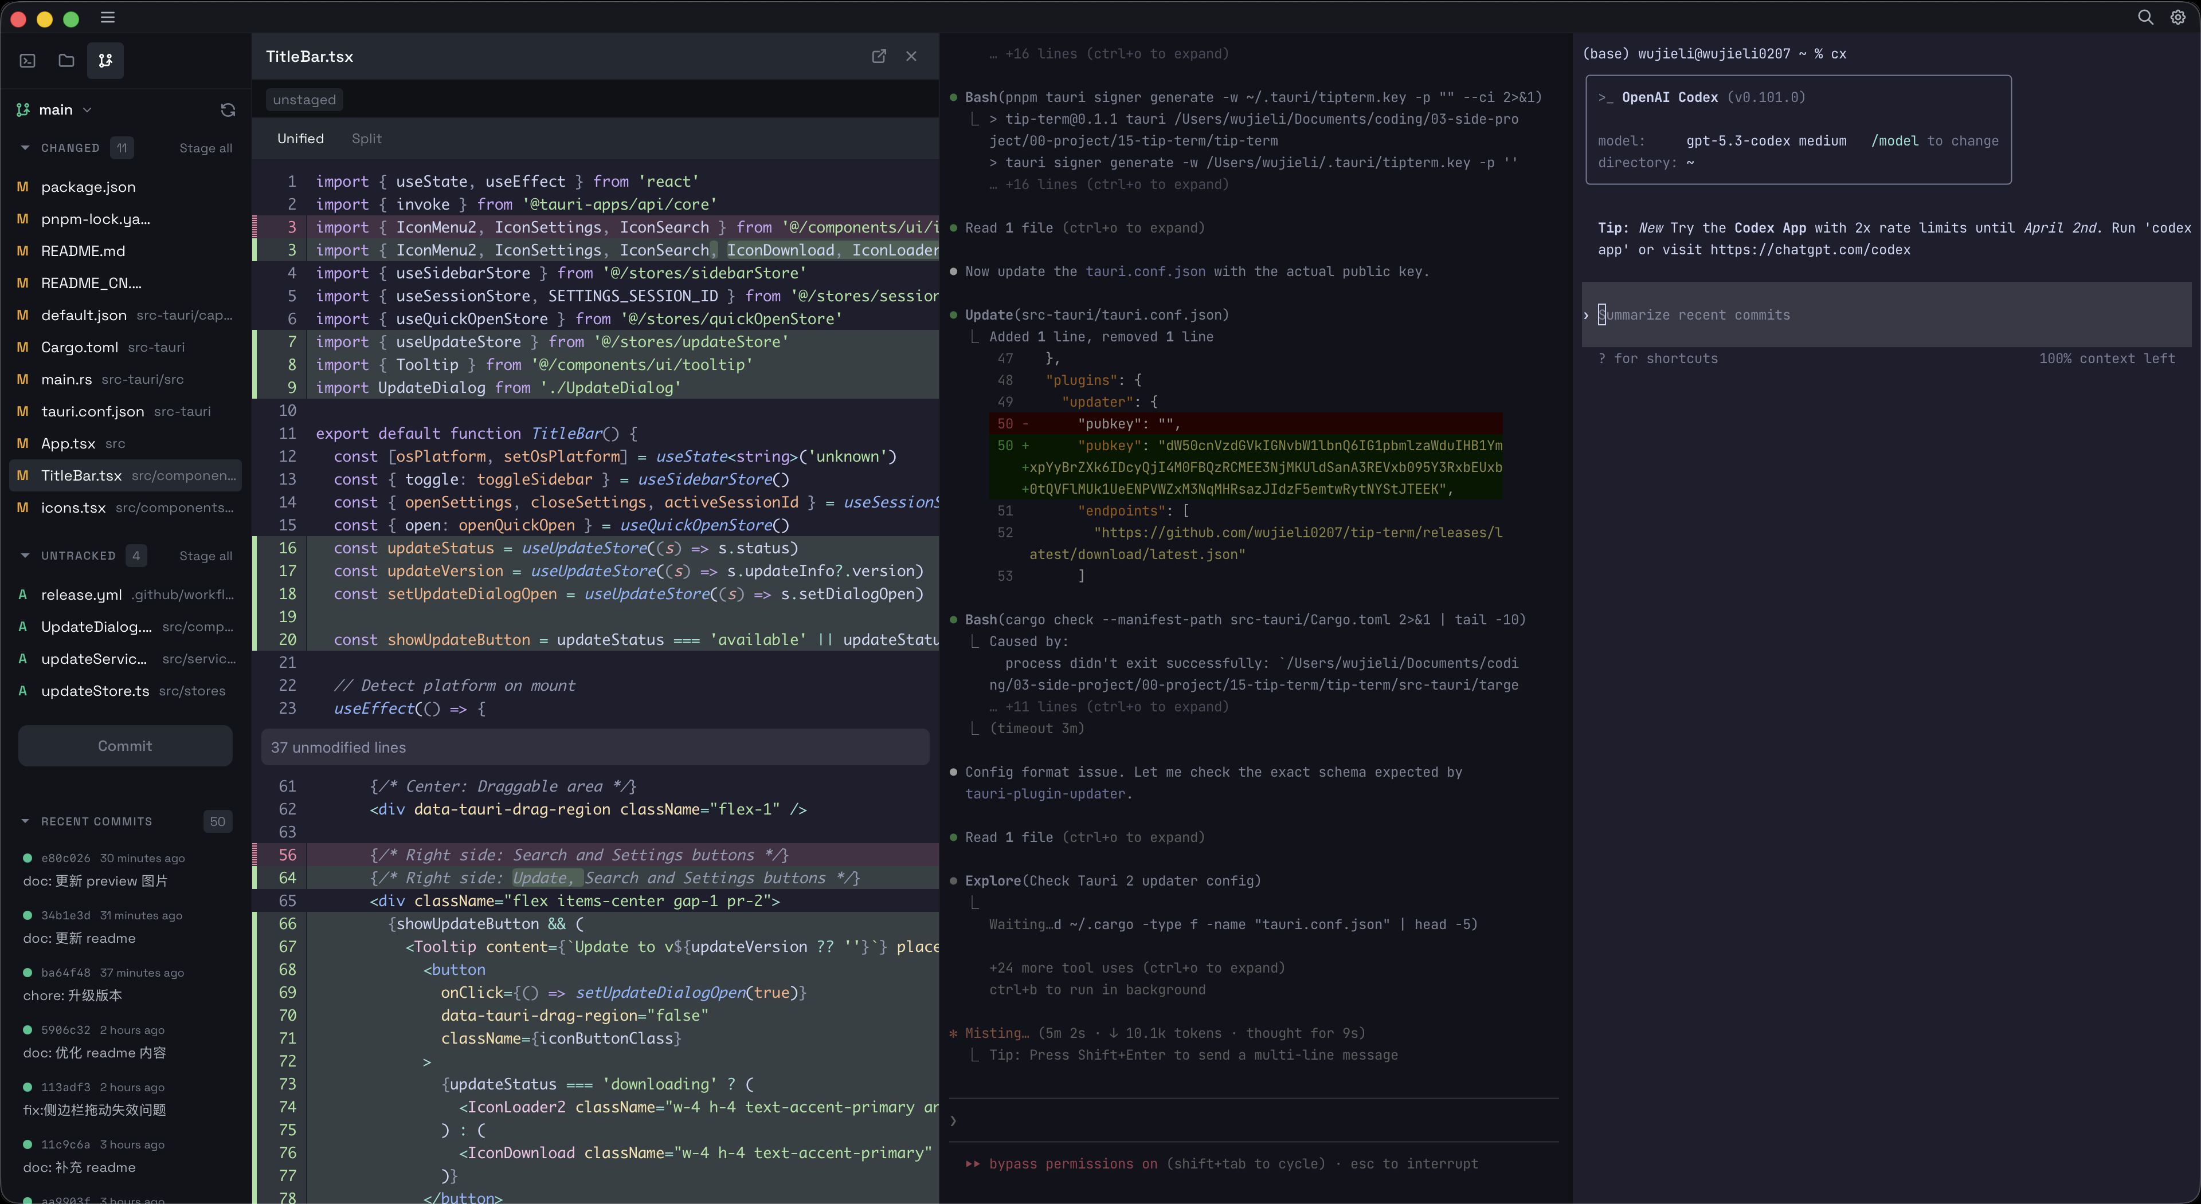2201x1204 pixels.
Task: Click the Commit button
Action: (125, 745)
